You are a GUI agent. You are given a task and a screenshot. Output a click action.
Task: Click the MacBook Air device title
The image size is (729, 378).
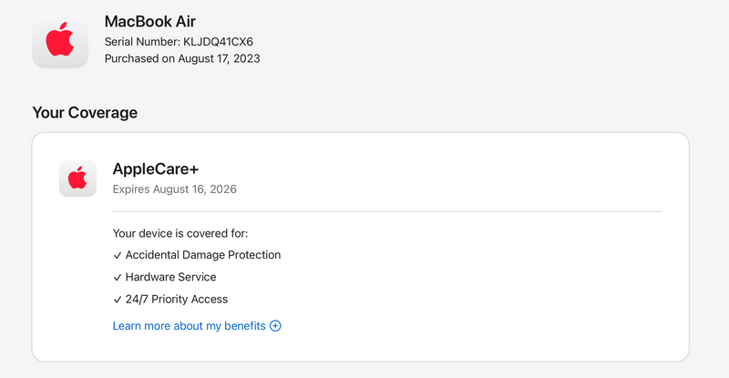(x=149, y=21)
